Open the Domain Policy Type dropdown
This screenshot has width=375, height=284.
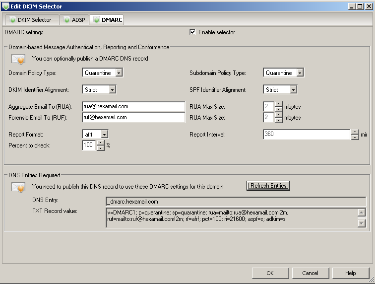pyautogui.click(x=118, y=73)
